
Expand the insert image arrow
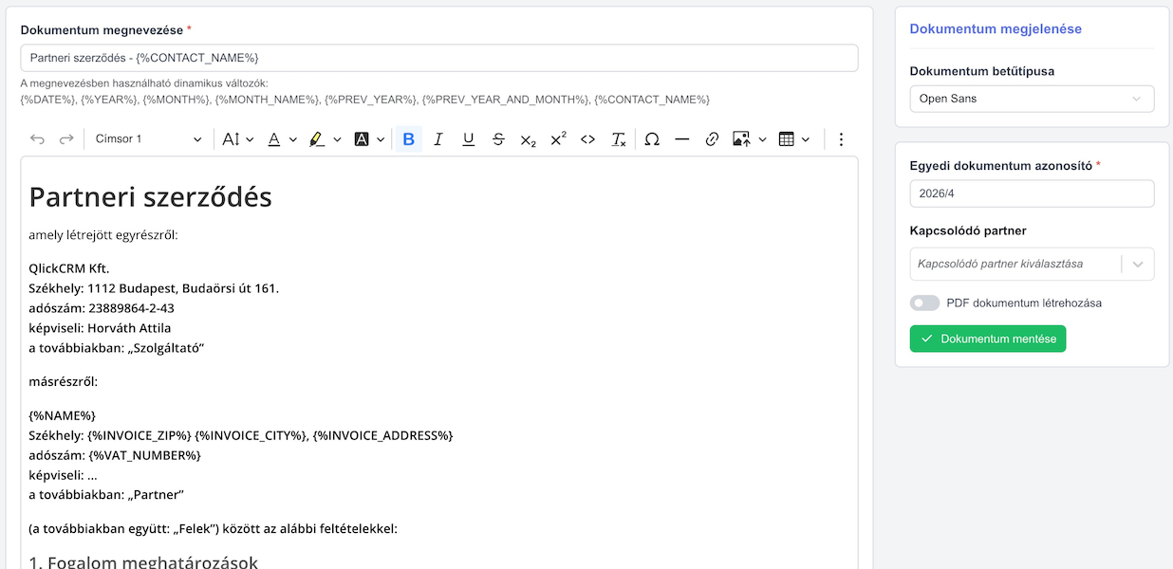tap(762, 139)
